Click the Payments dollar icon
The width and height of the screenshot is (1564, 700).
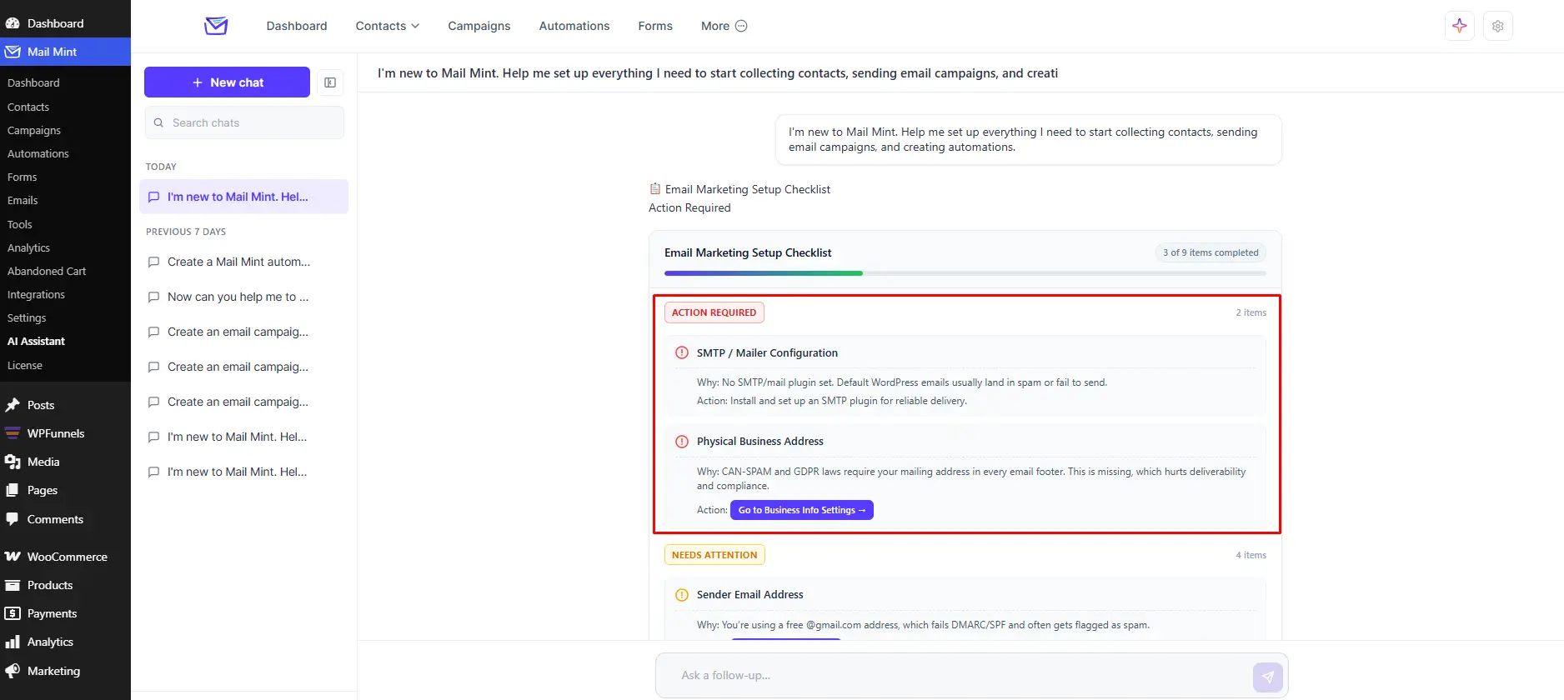click(13, 613)
